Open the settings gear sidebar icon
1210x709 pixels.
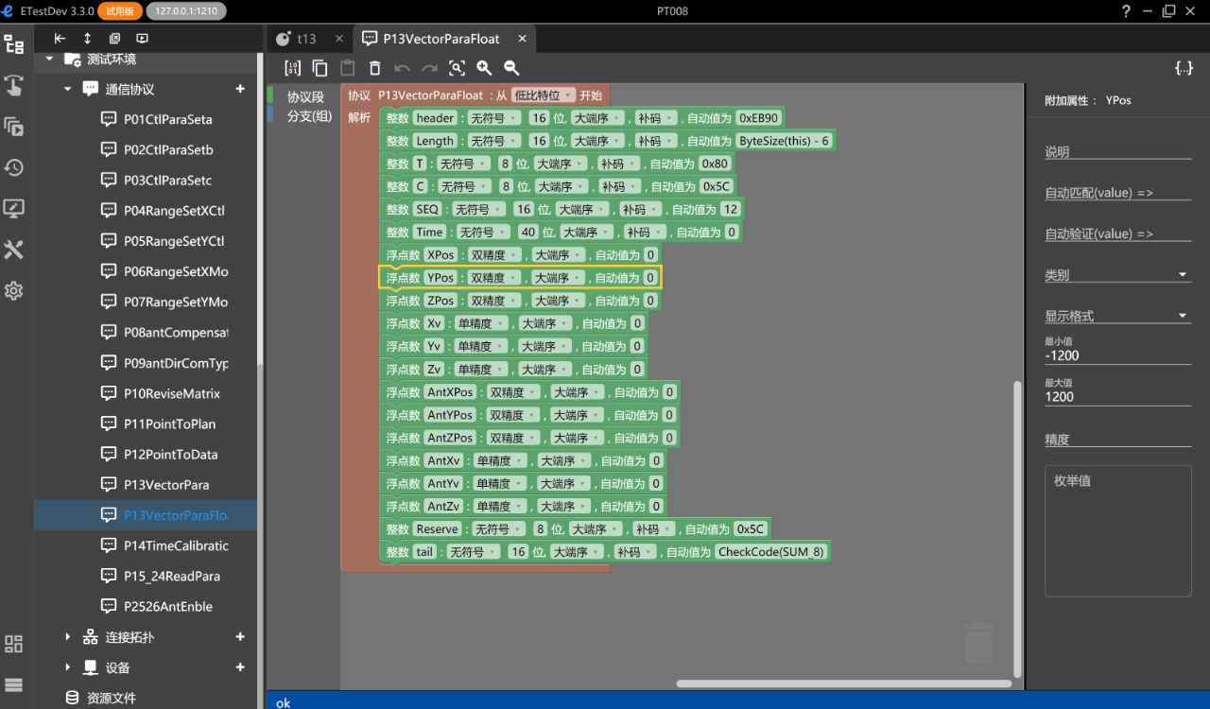[x=14, y=290]
